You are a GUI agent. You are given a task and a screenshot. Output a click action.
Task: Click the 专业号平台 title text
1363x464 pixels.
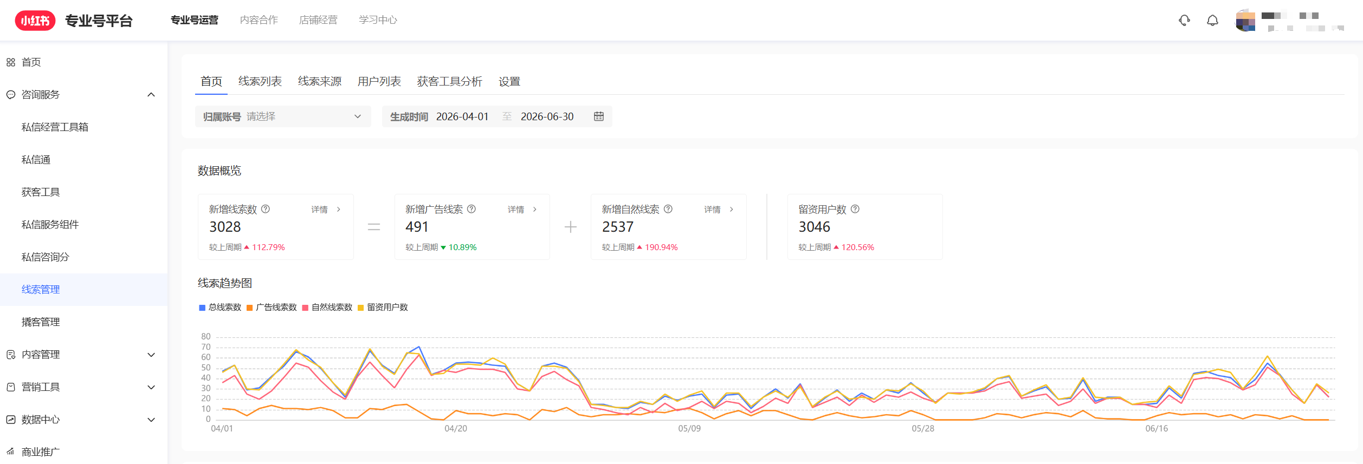[x=99, y=21]
